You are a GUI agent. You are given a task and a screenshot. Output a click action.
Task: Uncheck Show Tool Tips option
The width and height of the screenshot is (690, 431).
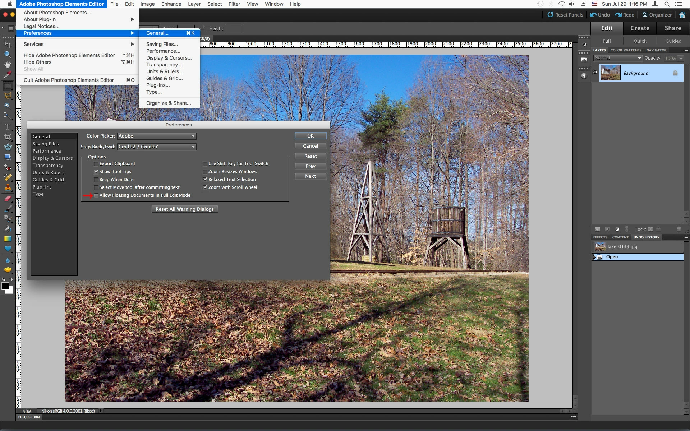click(x=96, y=172)
